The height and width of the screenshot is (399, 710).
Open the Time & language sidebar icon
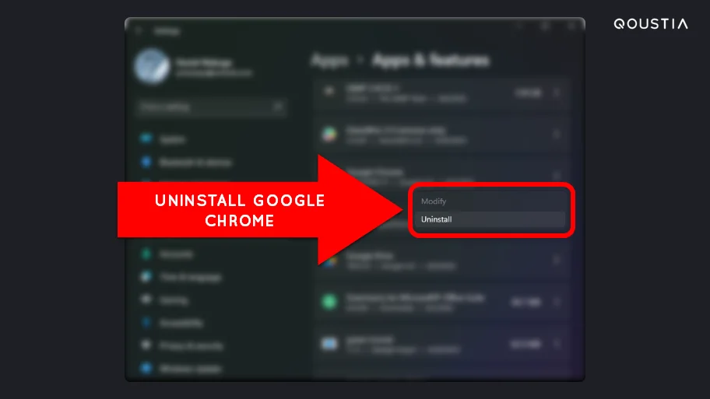click(x=146, y=276)
